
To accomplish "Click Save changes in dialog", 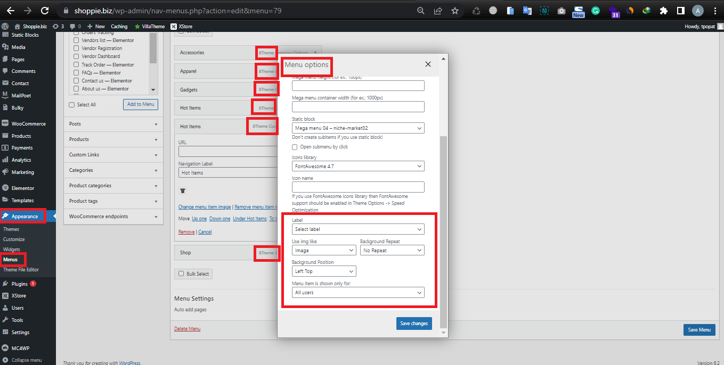I will point(414,323).
